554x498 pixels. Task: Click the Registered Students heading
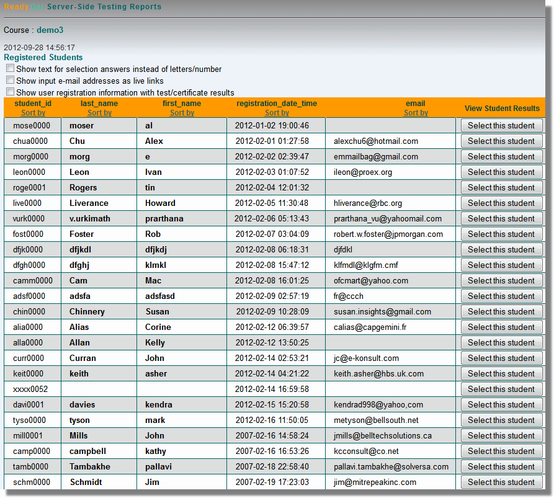[43, 57]
